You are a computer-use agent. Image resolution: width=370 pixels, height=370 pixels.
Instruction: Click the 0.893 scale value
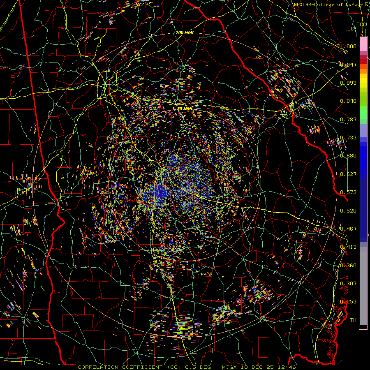348,83
